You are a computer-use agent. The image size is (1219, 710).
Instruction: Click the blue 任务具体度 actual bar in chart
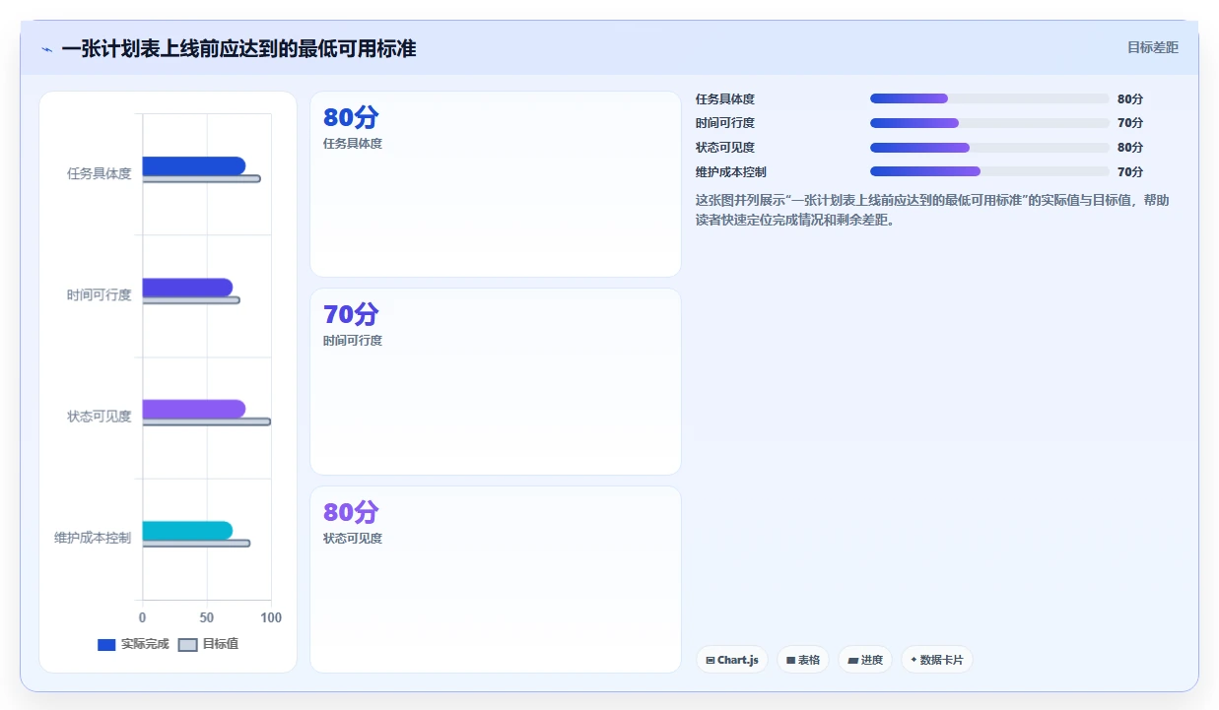pyautogui.click(x=194, y=165)
